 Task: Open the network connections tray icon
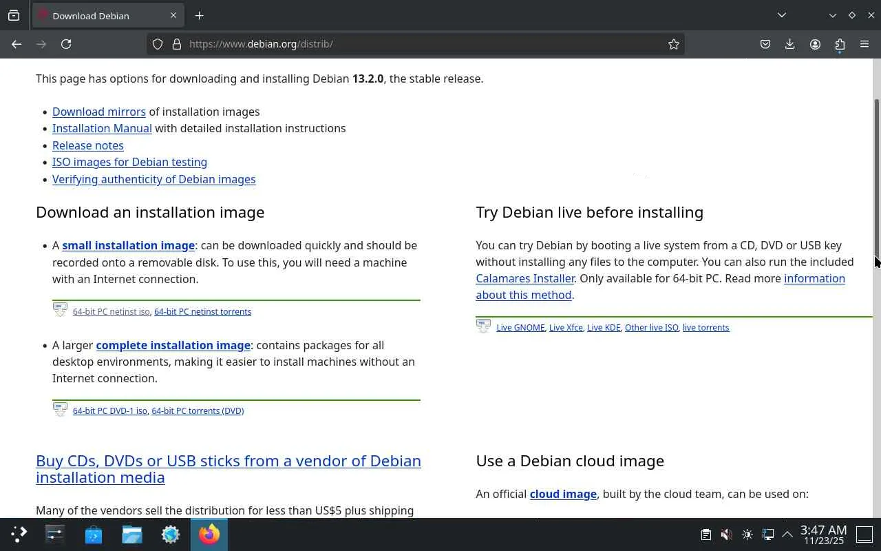pyautogui.click(x=768, y=534)
